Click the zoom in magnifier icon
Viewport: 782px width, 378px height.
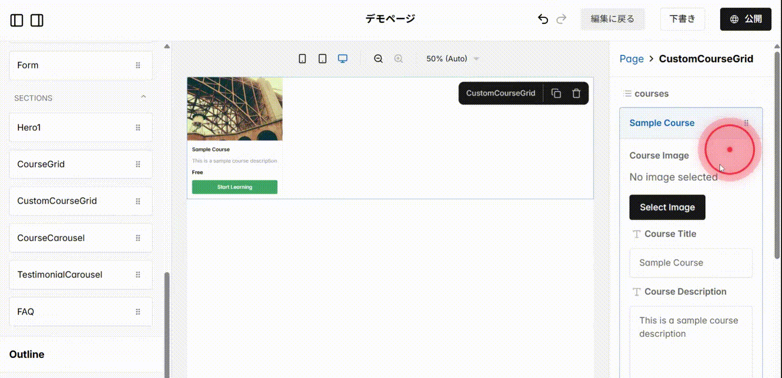point(398,58)
